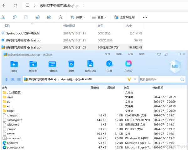Sort by 大小 column in Explorer

click(x=129, y=26)
